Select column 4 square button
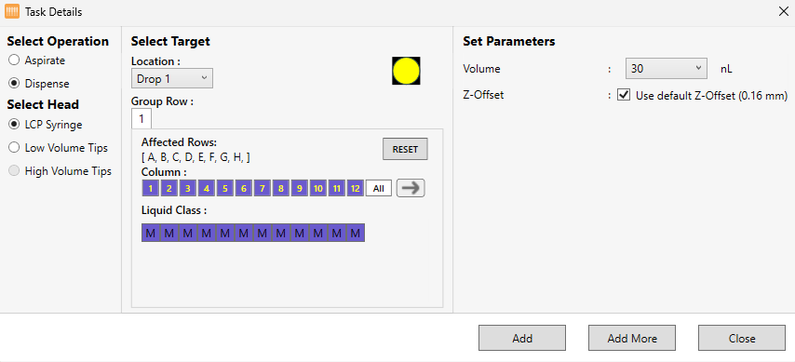 tap(207, 189)
